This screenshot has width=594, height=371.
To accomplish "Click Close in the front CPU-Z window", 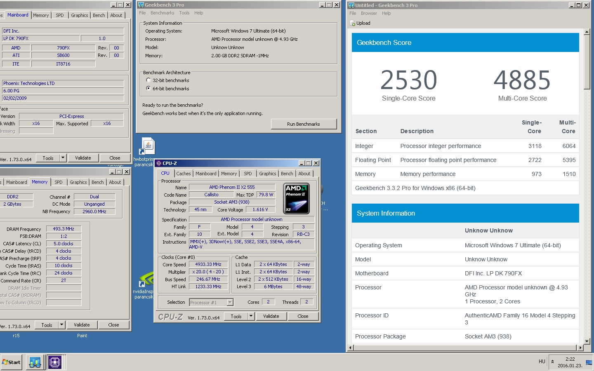I will (x=303, y=316).
